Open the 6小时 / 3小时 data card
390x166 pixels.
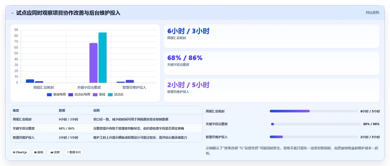click(272, 36)
